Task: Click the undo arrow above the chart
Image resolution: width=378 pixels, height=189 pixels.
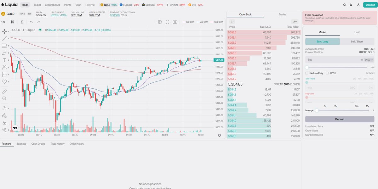Action: [x=31, y=22]
